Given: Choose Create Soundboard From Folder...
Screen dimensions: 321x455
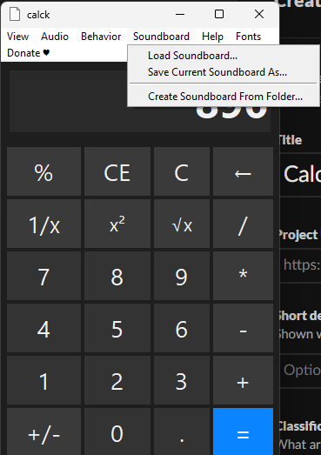Looking at the screenshot, I should coord(224,97).
